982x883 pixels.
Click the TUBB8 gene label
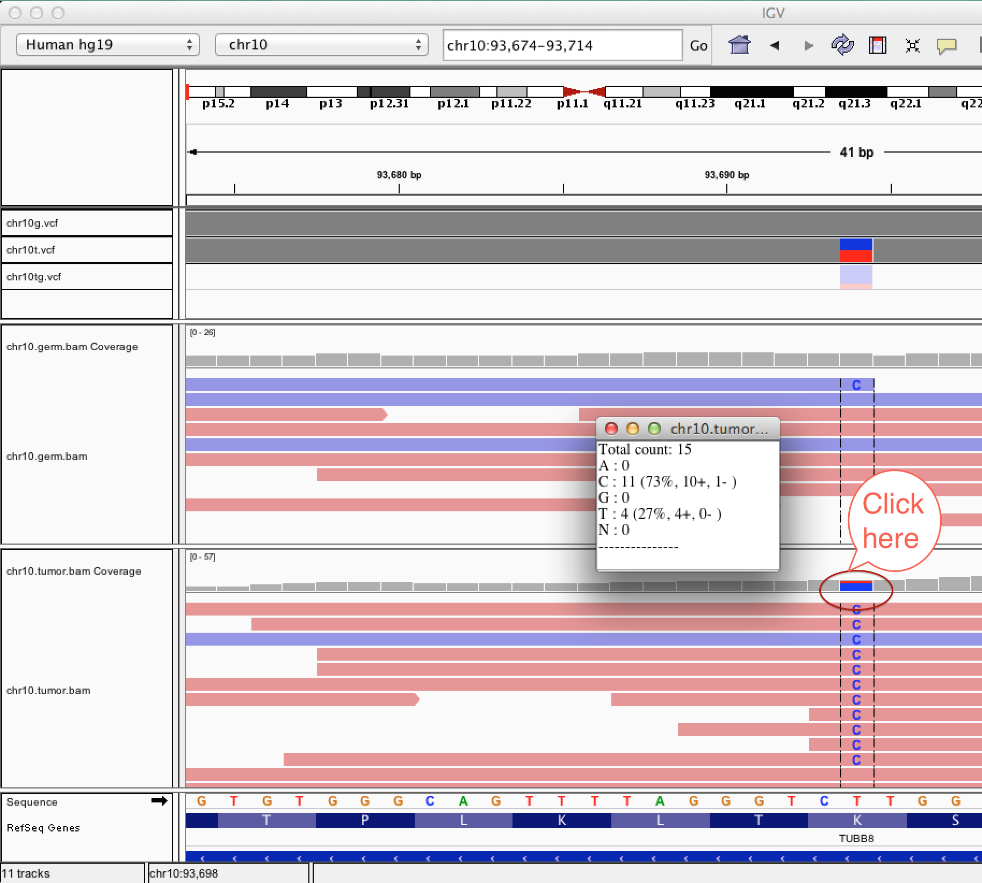856,838
